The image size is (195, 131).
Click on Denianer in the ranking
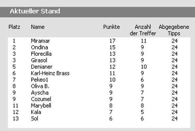pos(42,67)
